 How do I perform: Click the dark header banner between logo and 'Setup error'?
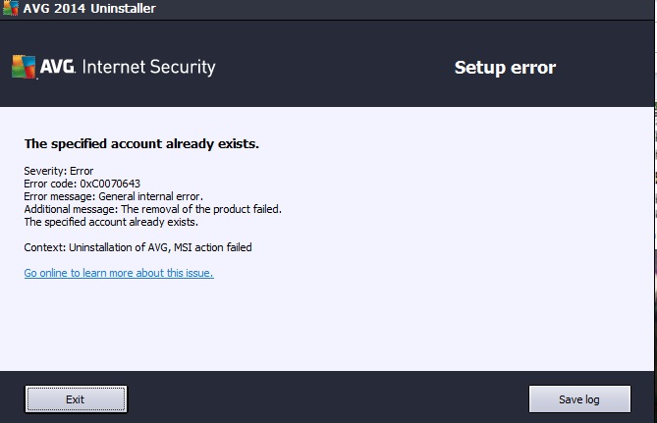click(x=335, y=67)
